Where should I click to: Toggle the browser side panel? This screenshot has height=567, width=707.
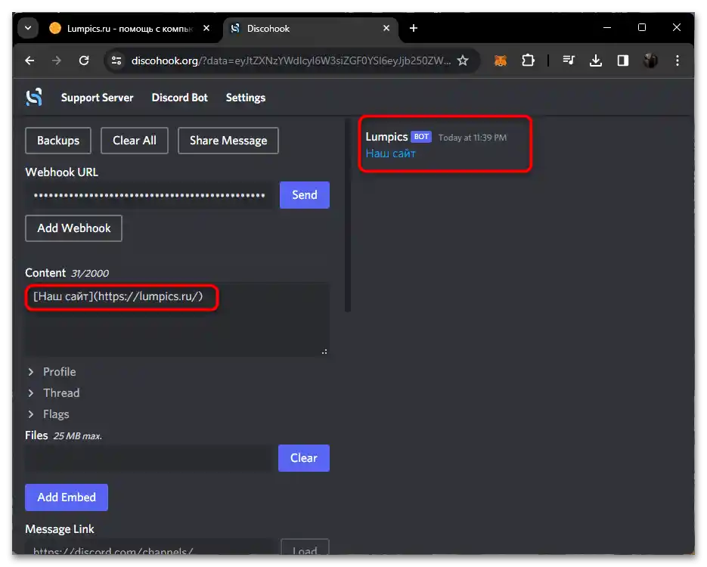[623, 60]
